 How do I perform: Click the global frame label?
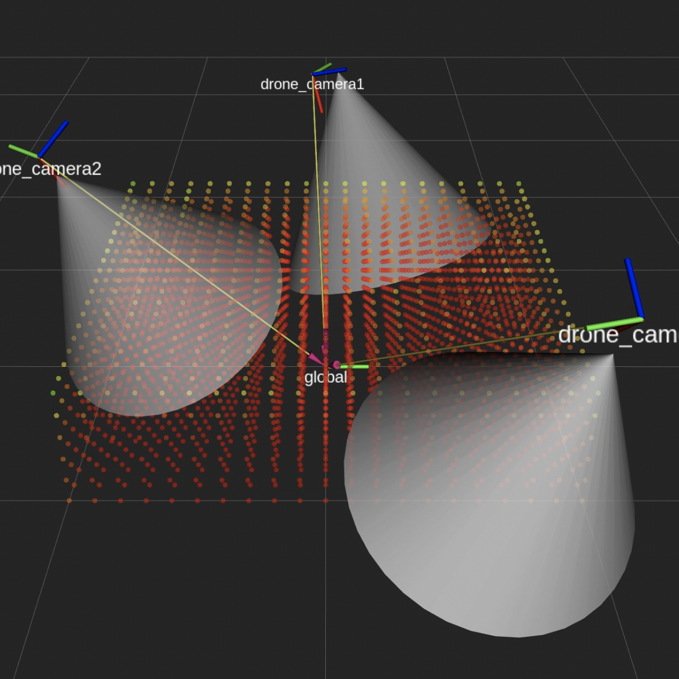pos(326,377)
